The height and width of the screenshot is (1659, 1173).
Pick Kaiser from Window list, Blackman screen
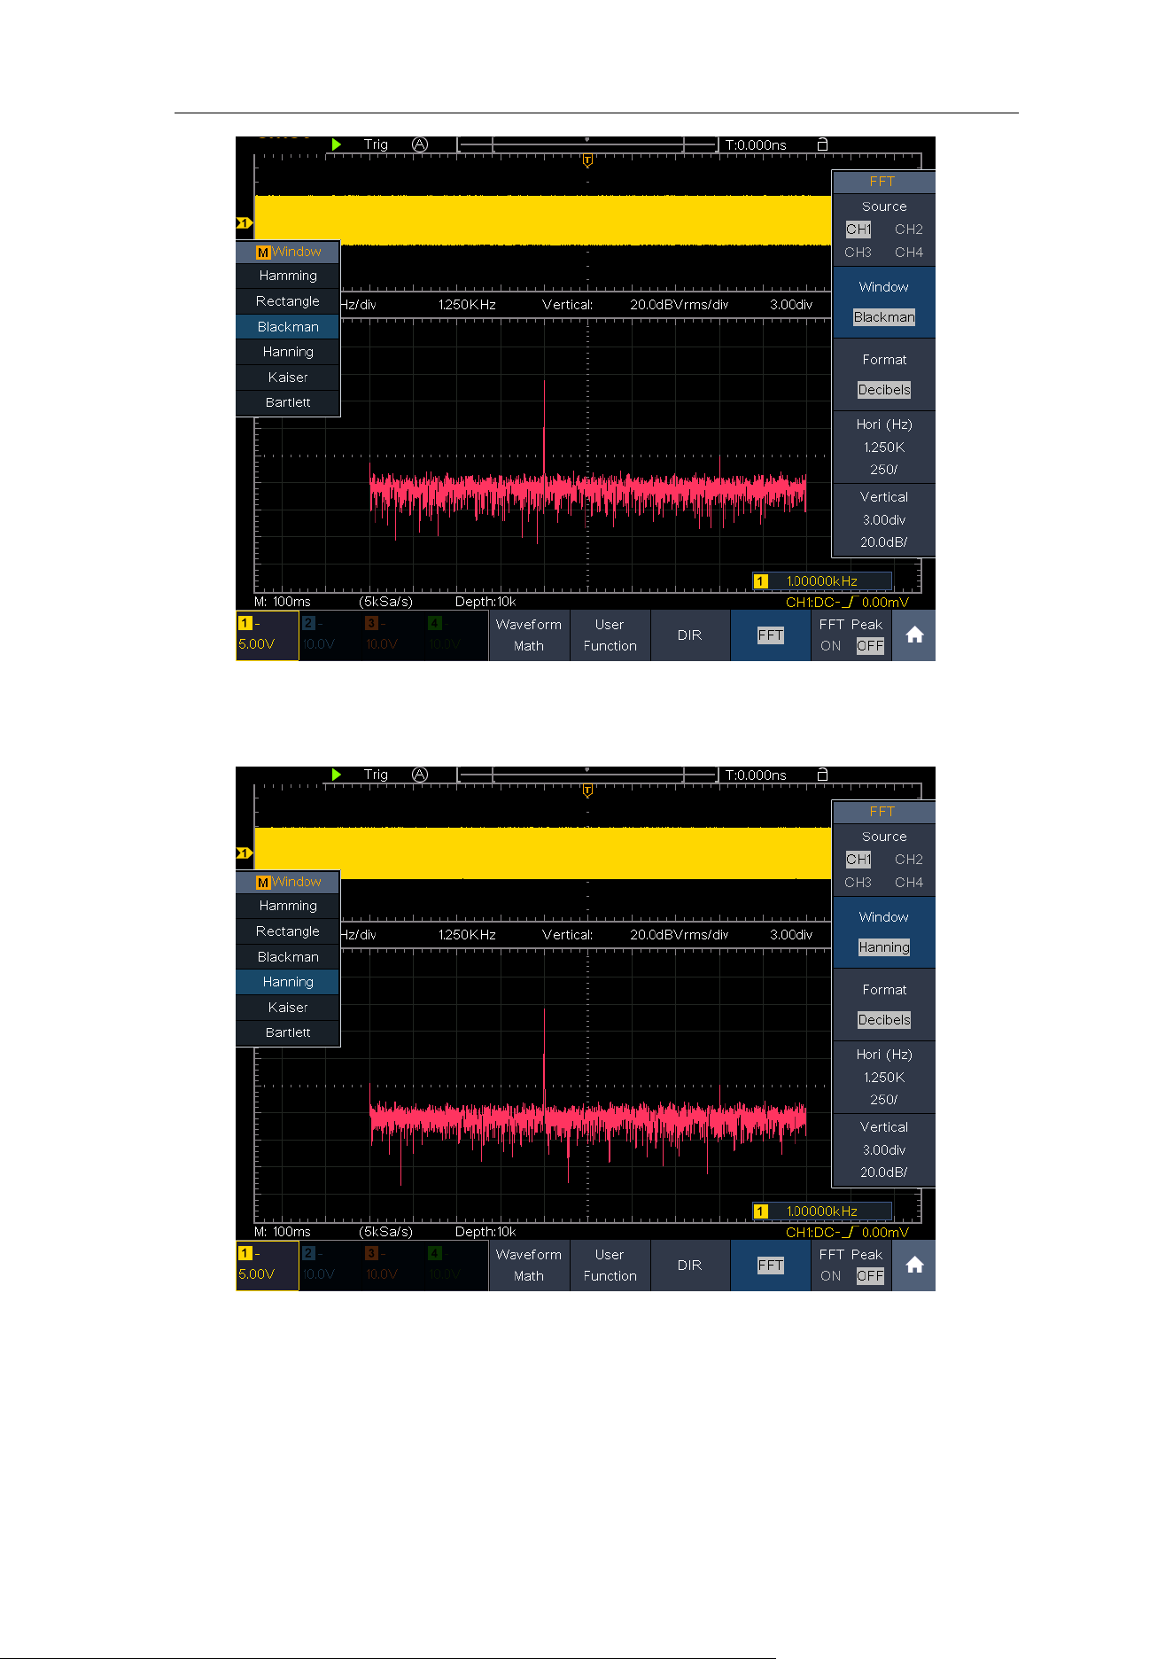[x=288, y=378]
